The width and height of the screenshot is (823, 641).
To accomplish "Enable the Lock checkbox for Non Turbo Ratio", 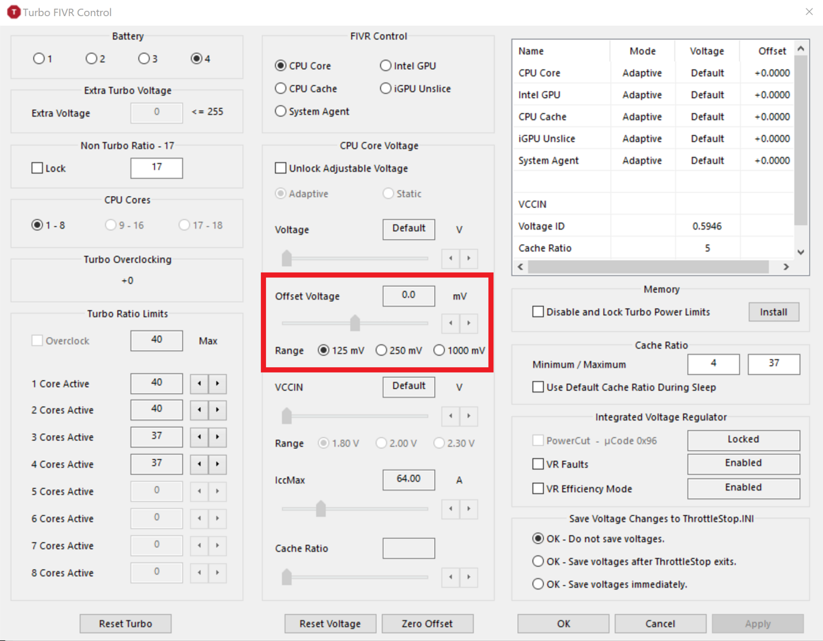I will pos(37,168).
